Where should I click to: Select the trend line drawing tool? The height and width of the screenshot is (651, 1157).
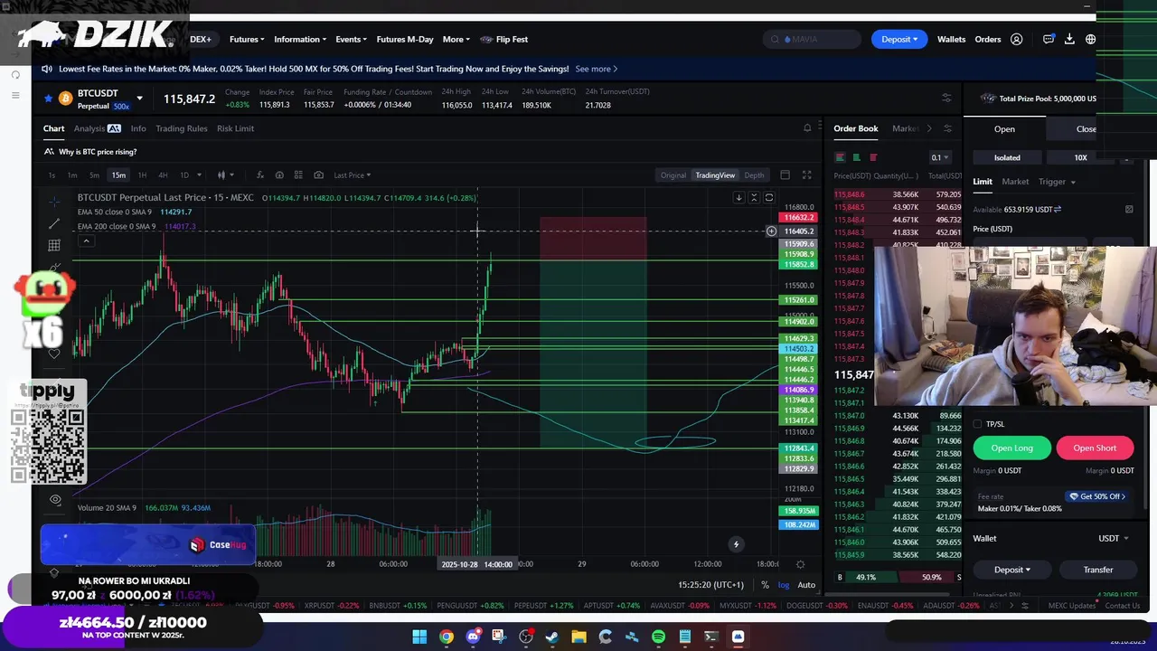pyautogui.click(x=54, y=223)
